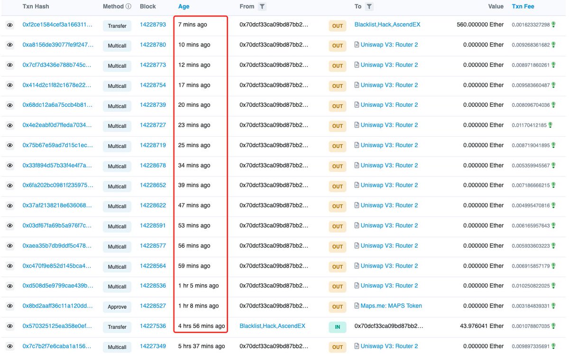
Task: Click the 560.000000 Ether value
Action: pyautogui.click(x=480, y=25)
